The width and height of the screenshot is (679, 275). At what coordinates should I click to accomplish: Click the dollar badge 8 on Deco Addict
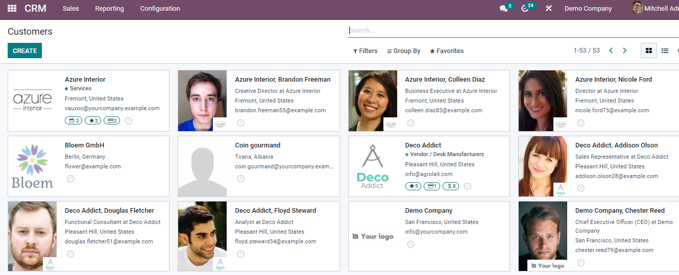(451, 186)
